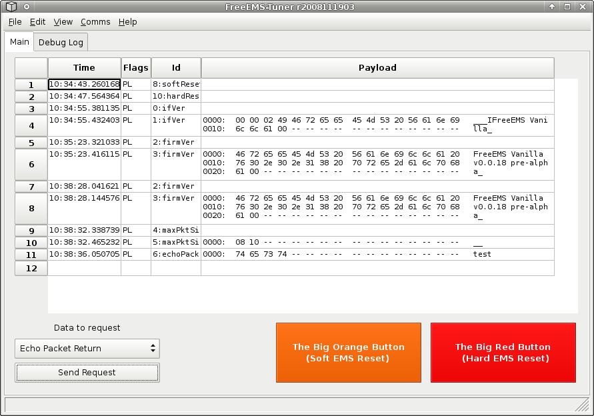Click the shade window up-arrow icon
594x416 pixels.
pos(552,7)
